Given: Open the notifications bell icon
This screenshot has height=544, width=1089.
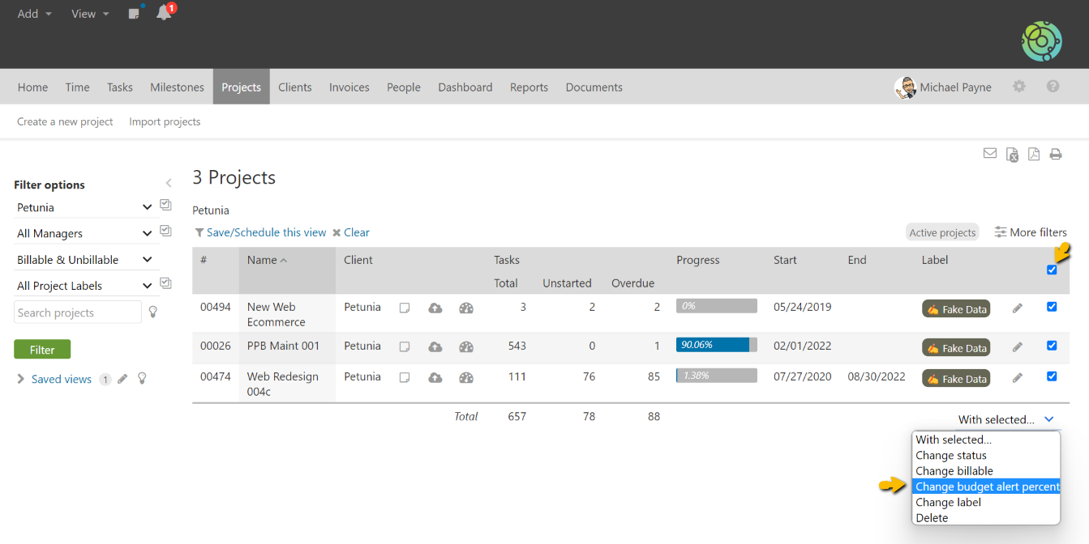Looking at the screenshot, I should pos(164,13).
